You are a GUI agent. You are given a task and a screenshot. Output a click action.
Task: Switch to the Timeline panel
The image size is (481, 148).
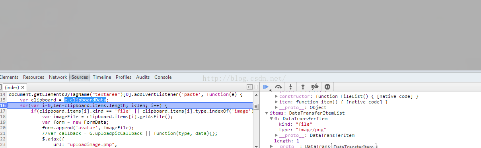click(102, 77)
